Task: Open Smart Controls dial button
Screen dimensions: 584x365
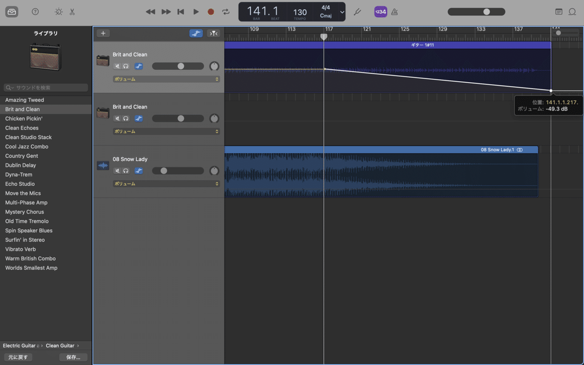Action: [x=58, y=12]
